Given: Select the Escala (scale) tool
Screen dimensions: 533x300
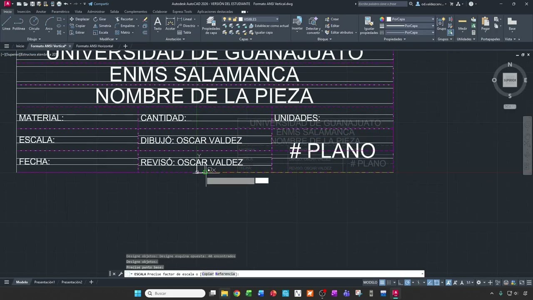Looking at the screenshot, I should click(x=100, y=32).
